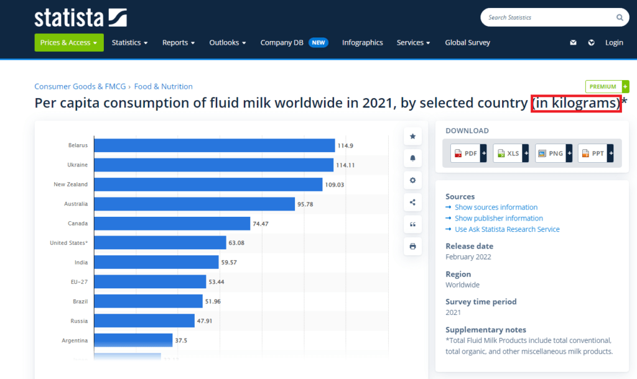The width and height of the screenshot is (637, 379).
Task: Download the chart as PPT
Action: coord(596,153)
